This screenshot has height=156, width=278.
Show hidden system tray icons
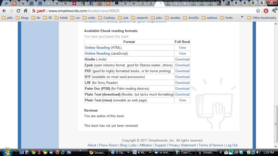point(221,152)
